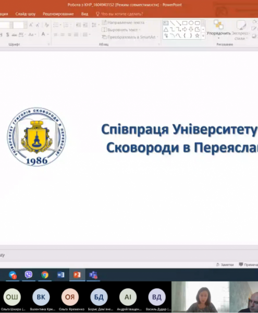Select participant ОЯ Ольга Яременко avatar
The image size is (258, 313).
point(70,297)
